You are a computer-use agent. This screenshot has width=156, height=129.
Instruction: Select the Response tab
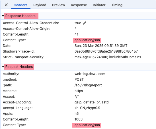point(79,5)
